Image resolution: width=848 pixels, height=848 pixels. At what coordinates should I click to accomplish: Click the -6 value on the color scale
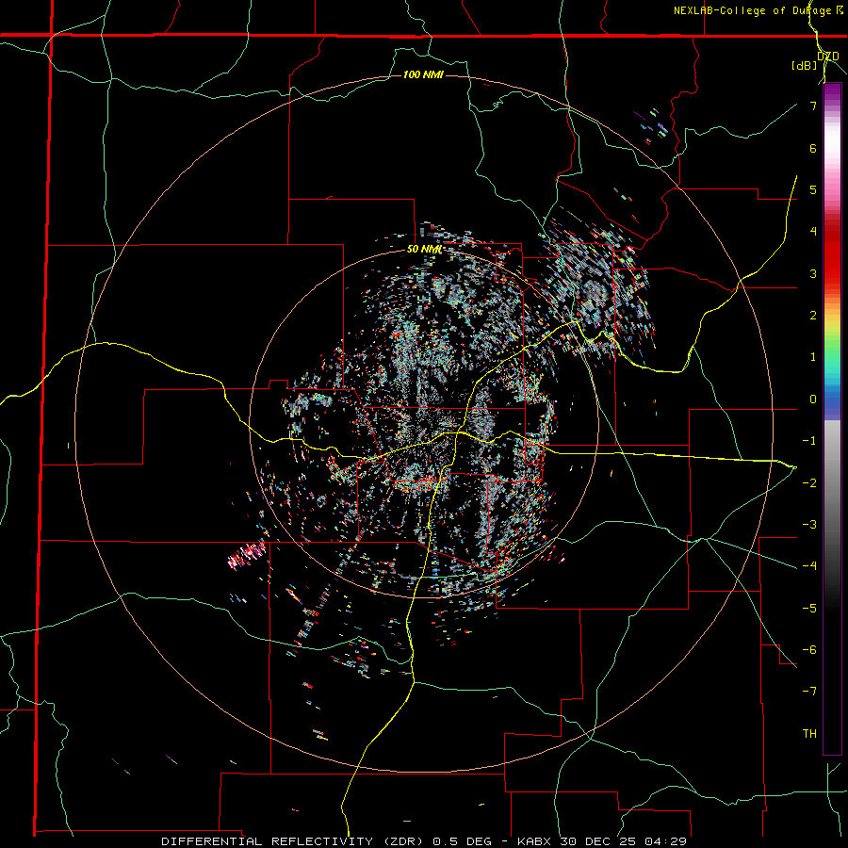[x=809, y=650]
